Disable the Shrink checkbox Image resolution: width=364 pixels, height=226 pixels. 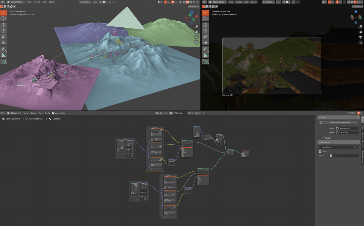coord(320,151)
